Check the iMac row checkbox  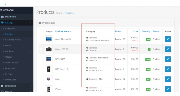click(x=41, y=79)
